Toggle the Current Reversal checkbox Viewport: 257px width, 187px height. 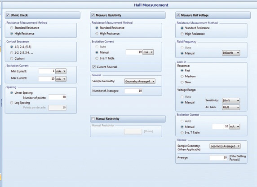coord(94,67)
